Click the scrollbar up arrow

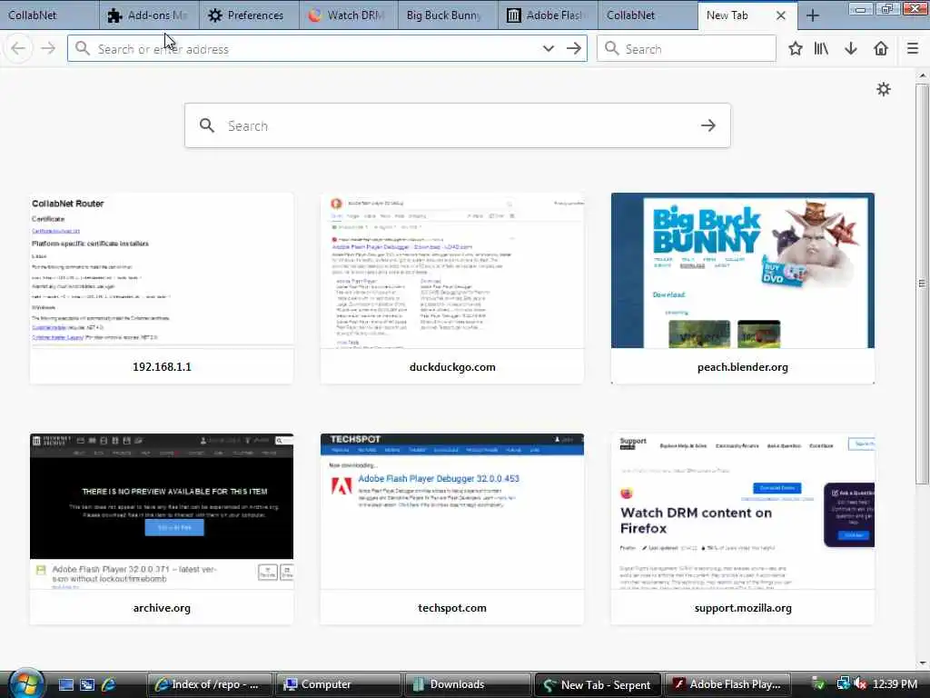[923, 76]
